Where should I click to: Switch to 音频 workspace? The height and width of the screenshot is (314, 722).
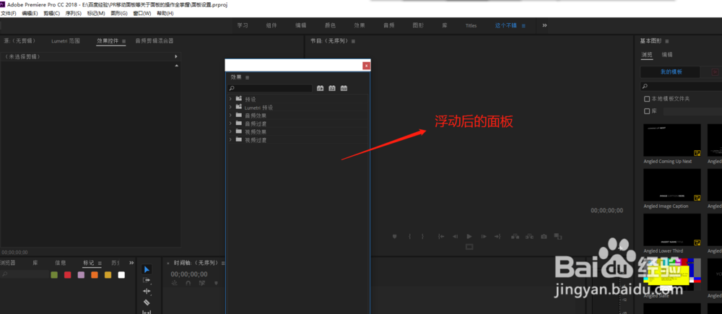point(389,26)
